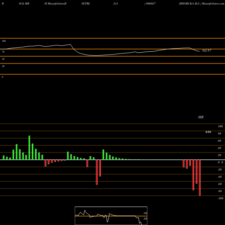Click the SI MunafaSutraR header label
225x225 pixels.
(x=55, y=4)
